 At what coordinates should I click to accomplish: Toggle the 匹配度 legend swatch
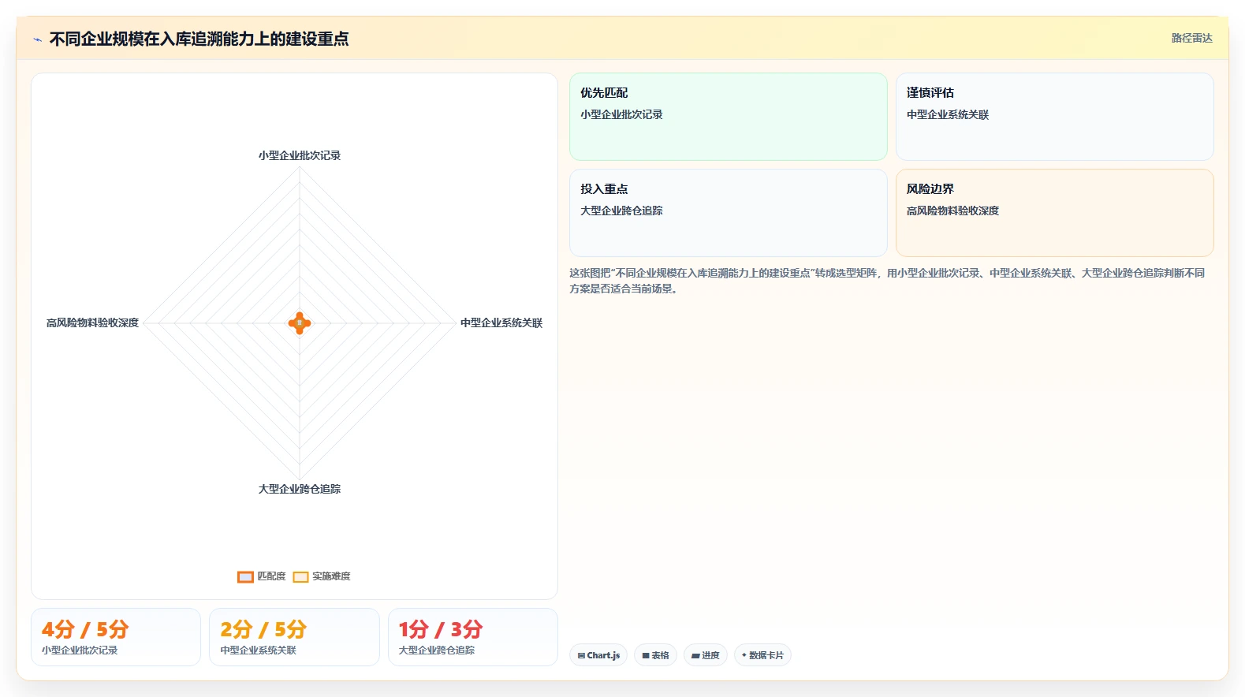click(245, 577)
